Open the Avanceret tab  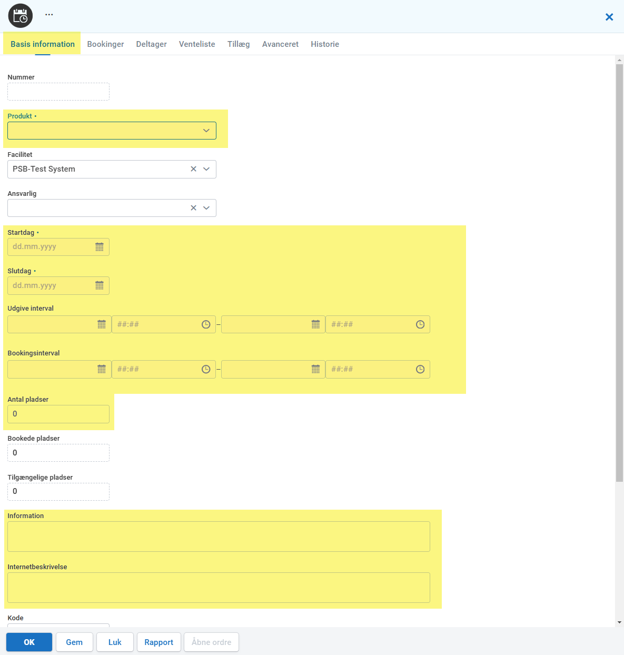point(280,44)
